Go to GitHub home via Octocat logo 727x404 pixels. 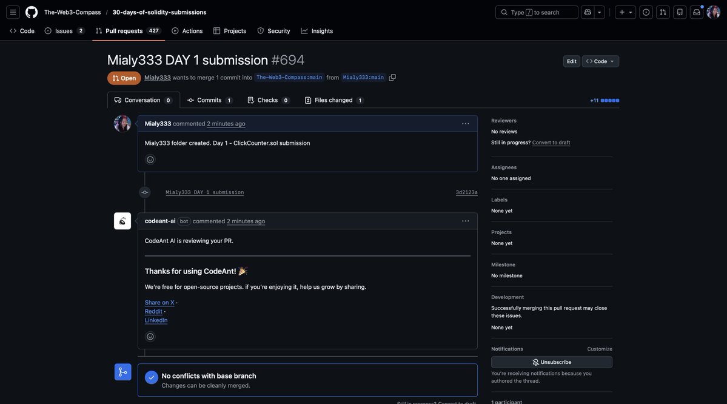(x=32, y=12)
